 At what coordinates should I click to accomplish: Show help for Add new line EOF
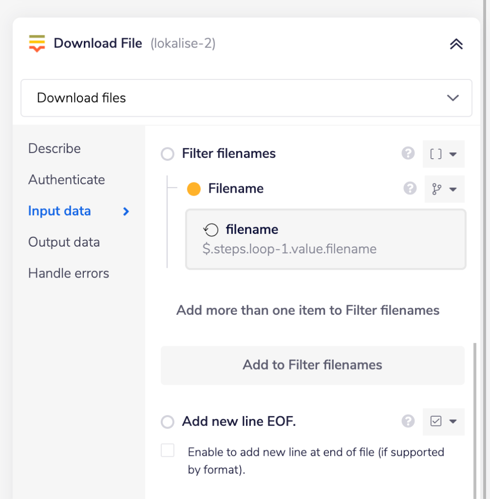pyautogui.click(x=408, y=422)
